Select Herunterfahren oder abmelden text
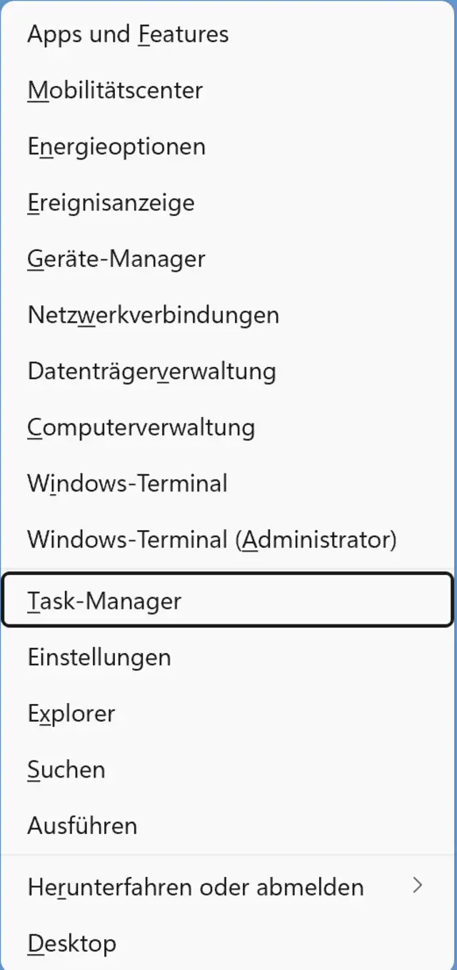This screenshot has width=457, height=970. pos(195,887)
